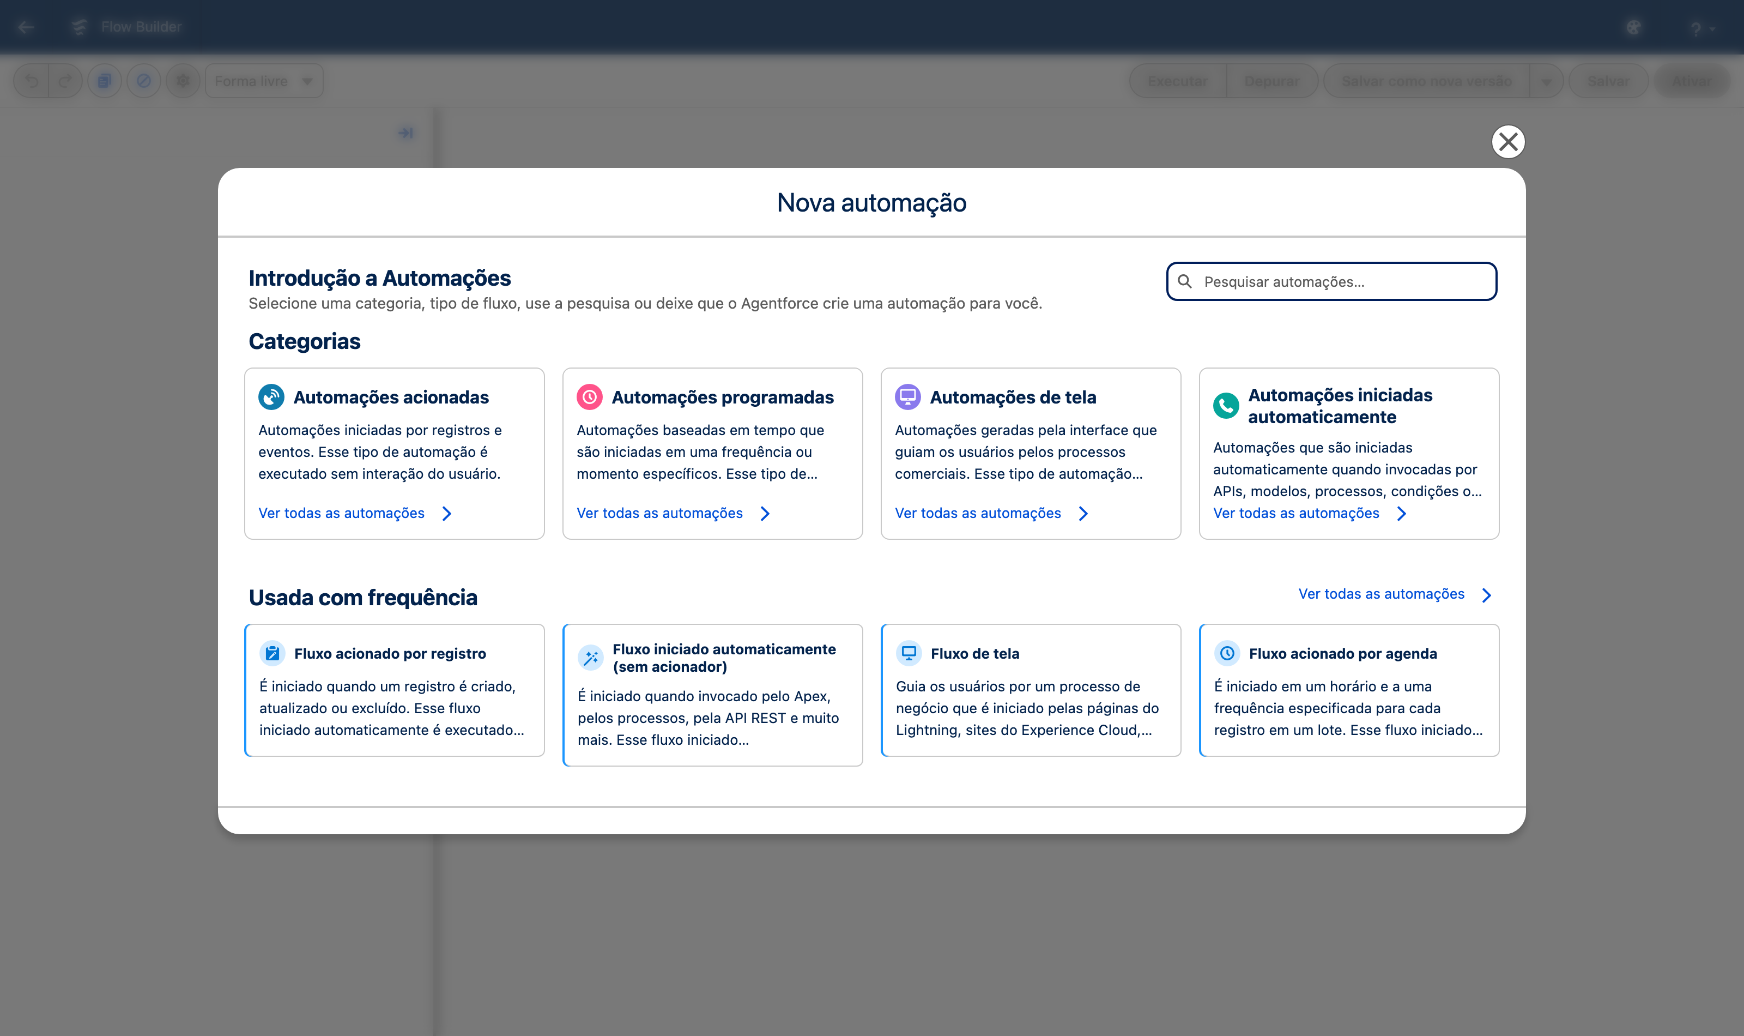Click the Executar button
Screen dimensions: 1744x1036
click(x=1178, y=81)
